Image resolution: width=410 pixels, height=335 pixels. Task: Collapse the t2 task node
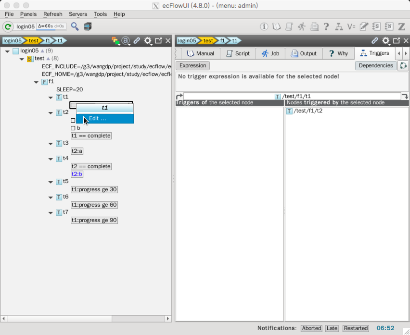[x=51, y=113]
